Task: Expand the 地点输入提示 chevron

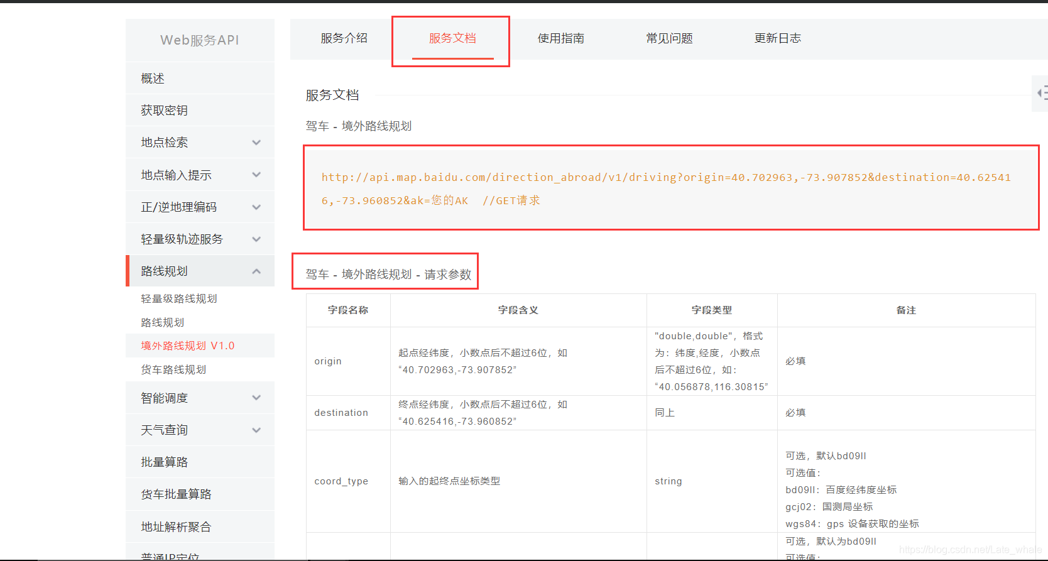Action: (256, 175)
